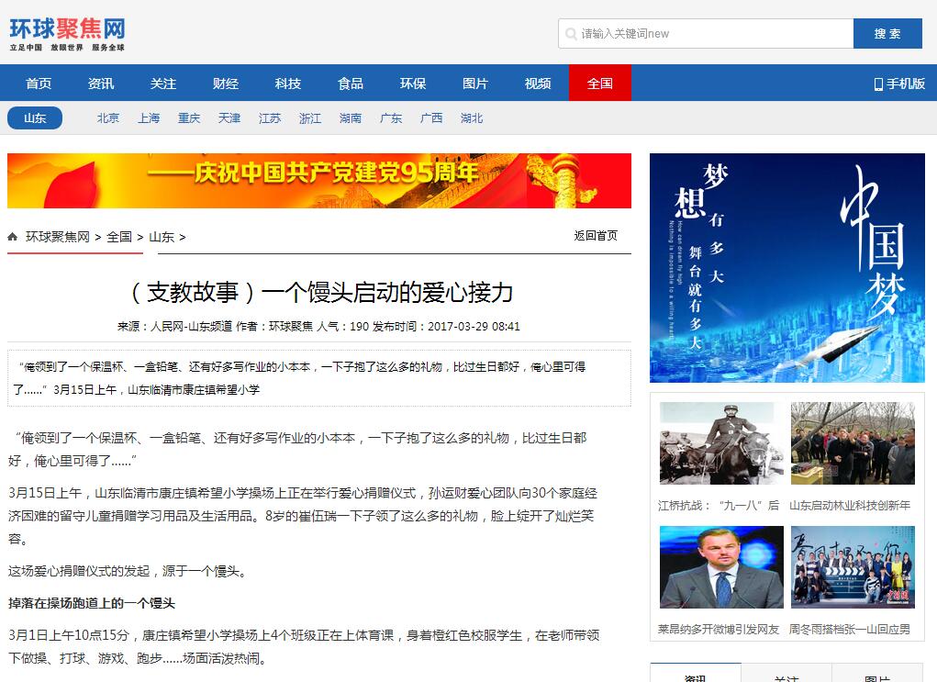The height and width of the screenshot is (682, 937).
Task: Open the 山东启动林业科技创新年 article link
Action: (850, 505)
